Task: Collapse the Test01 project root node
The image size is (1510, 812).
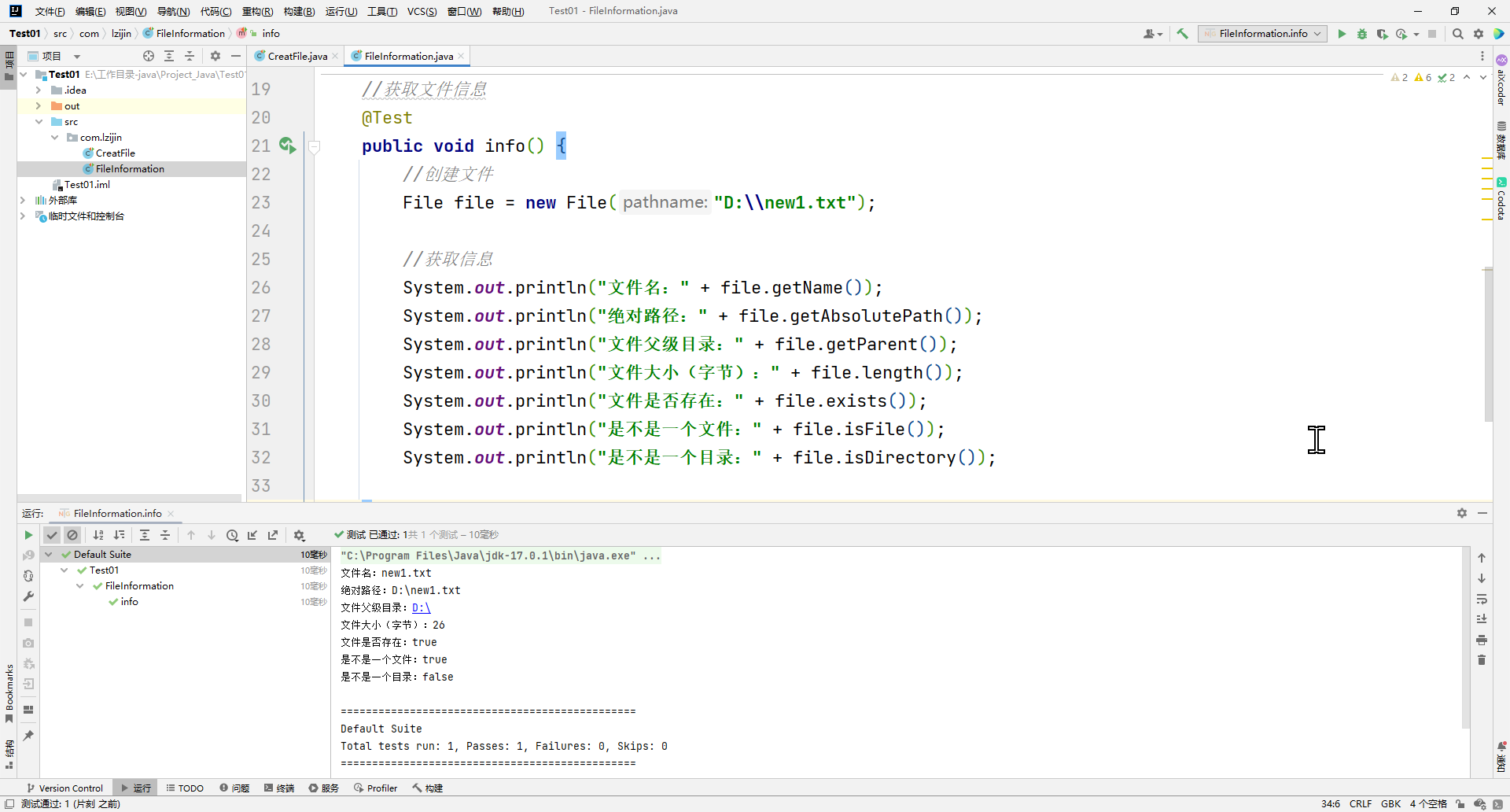Action: point(24,75)
